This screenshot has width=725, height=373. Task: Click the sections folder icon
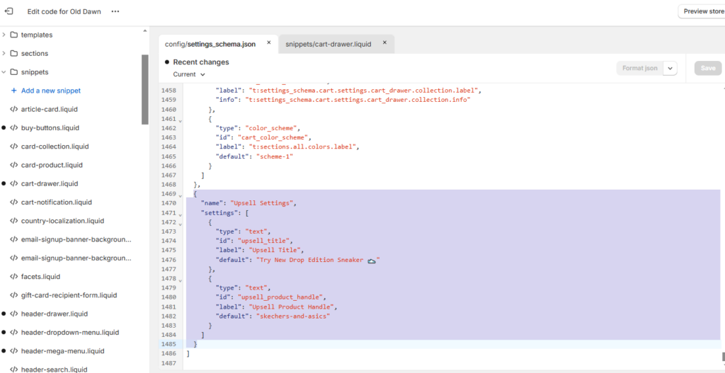click(x=14, y=53)
